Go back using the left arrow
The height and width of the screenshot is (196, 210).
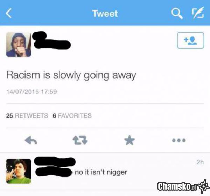click(9, 13)
